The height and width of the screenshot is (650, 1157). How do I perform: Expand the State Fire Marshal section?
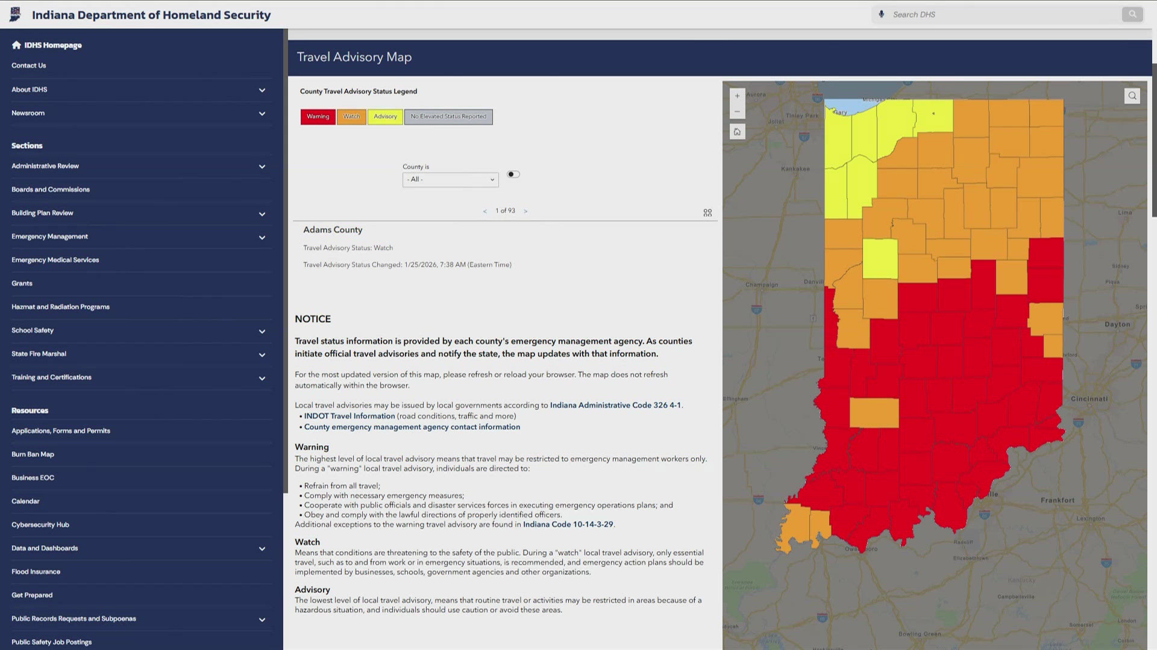pos(262,354)
